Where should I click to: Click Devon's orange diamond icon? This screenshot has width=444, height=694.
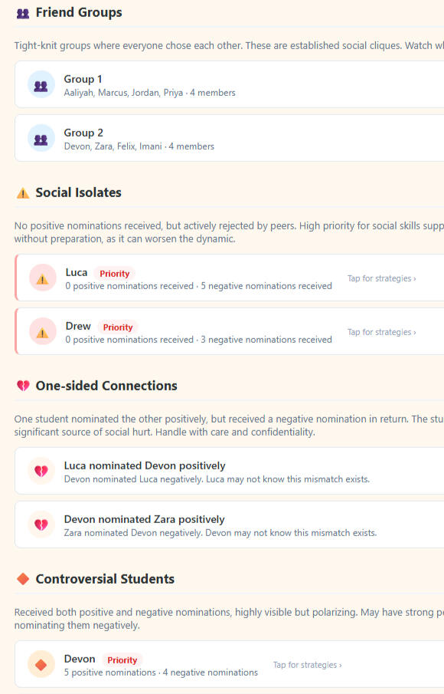[x=41, y=664]
